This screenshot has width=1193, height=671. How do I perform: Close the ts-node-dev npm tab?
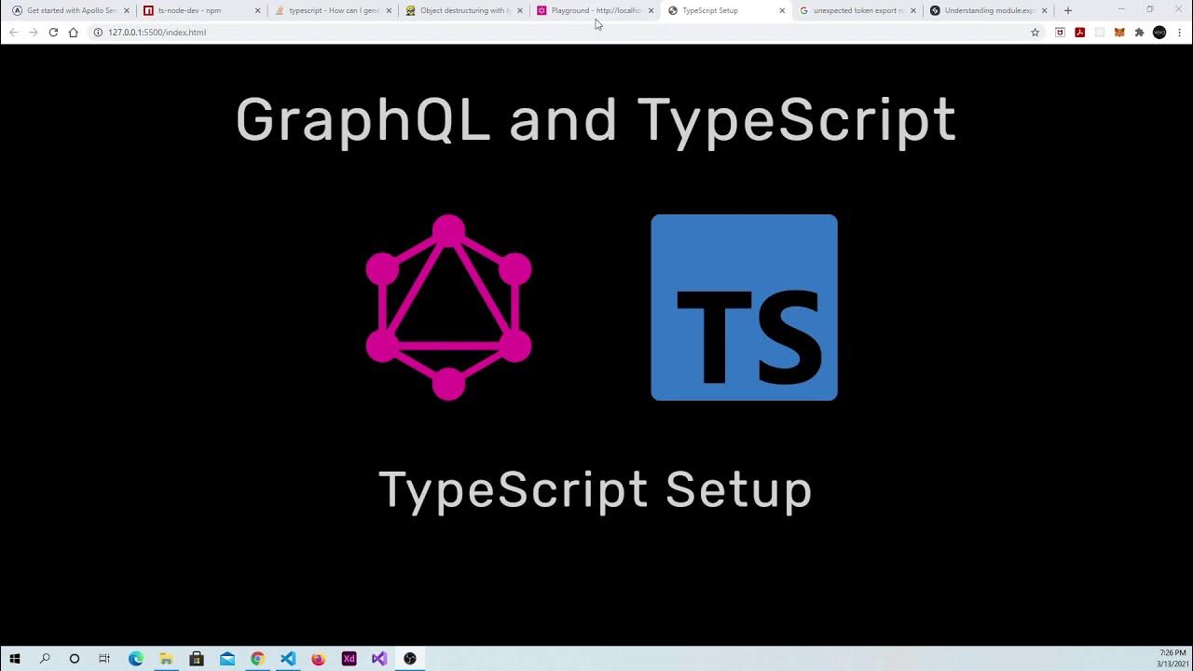(x=257, y=11)
